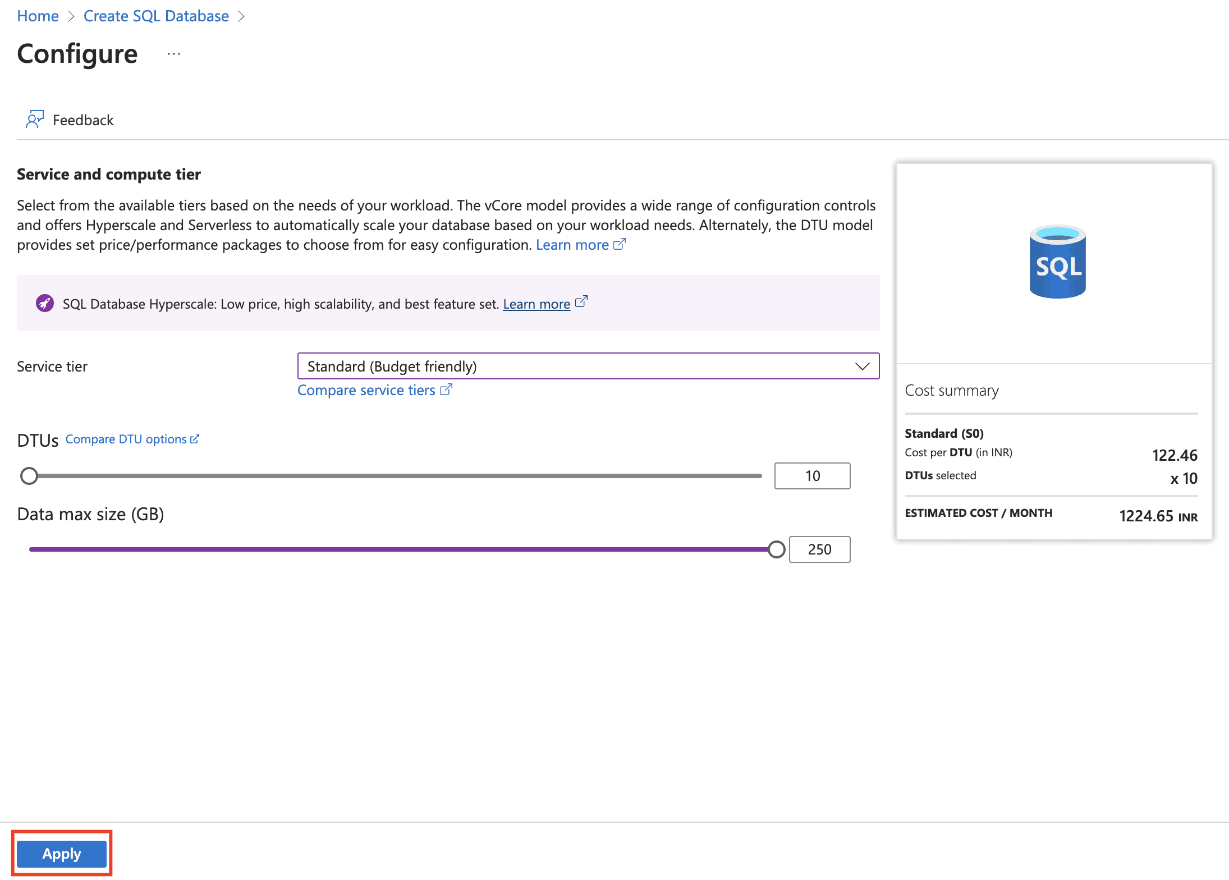Open Compare DTU options link
The height and width of the screenshot is (880, 1229).
126,439
